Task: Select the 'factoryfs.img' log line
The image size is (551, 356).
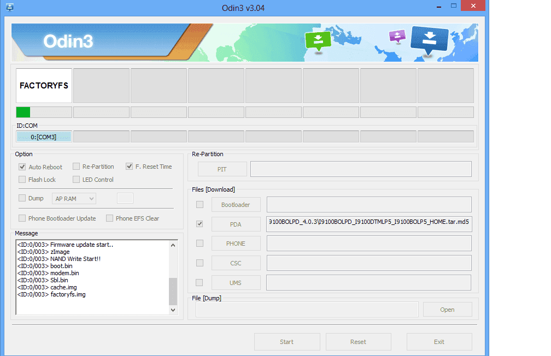Action: (51, 294)
